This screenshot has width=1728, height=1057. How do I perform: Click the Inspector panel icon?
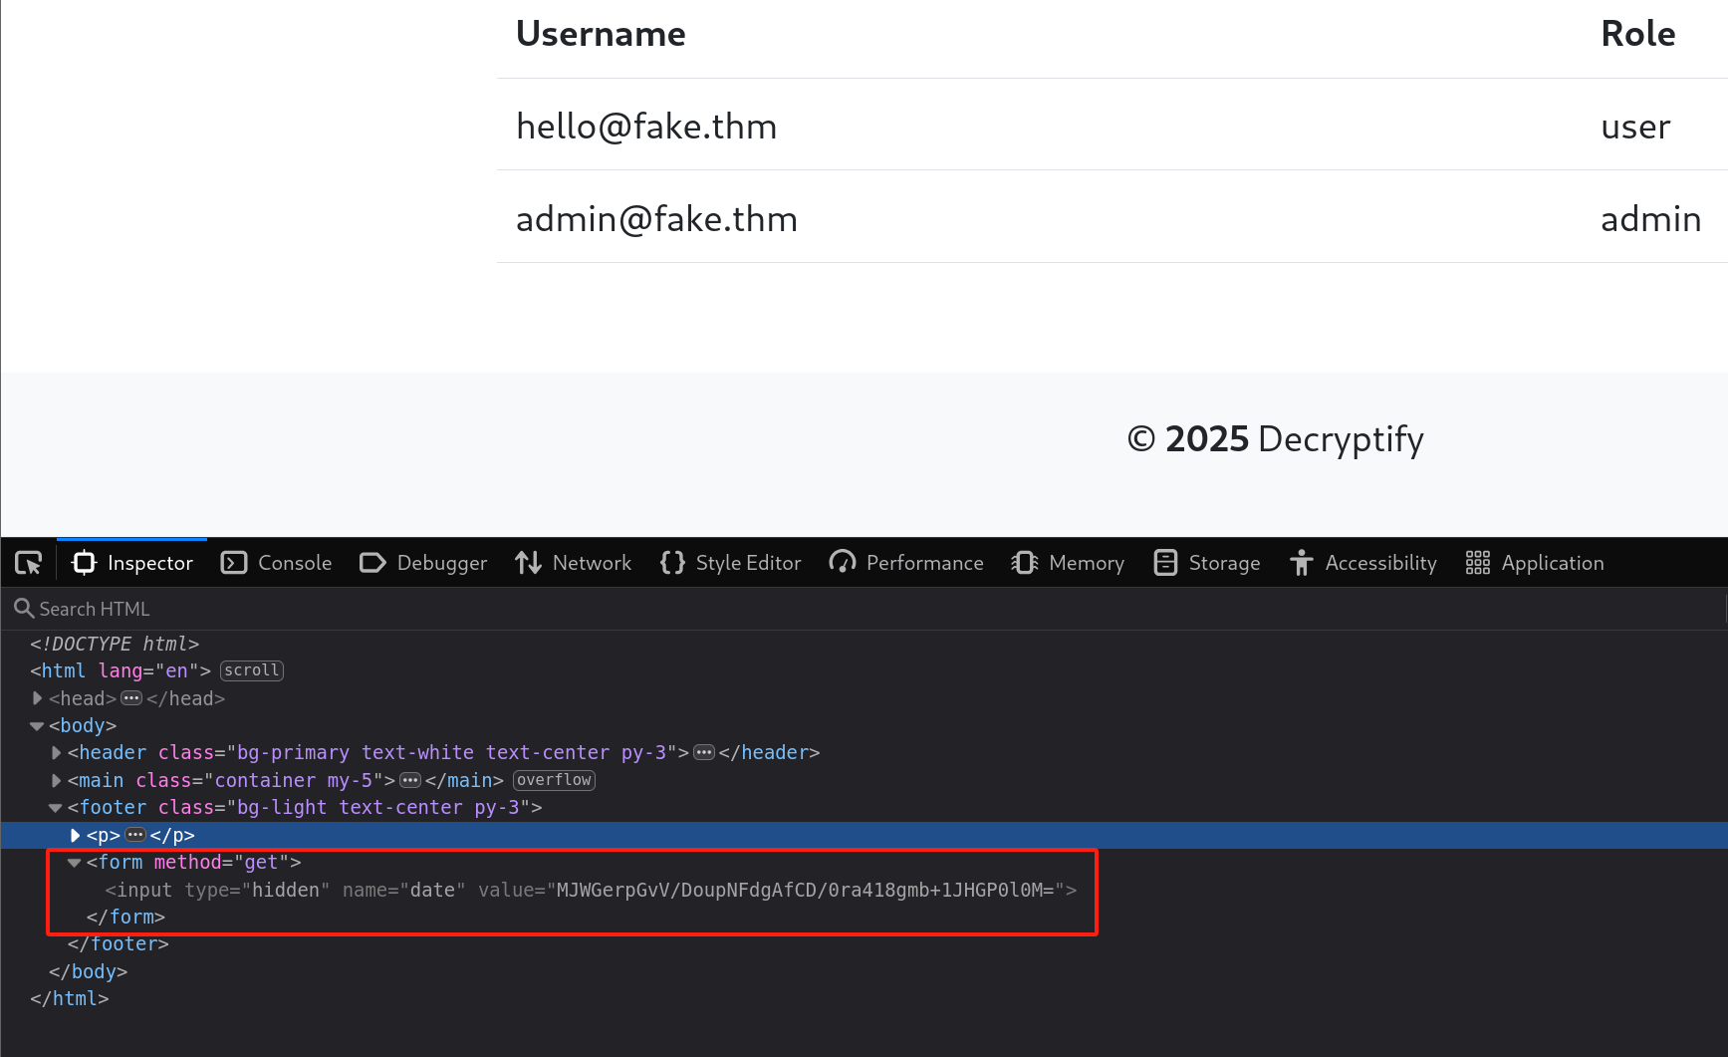point(84,562)
